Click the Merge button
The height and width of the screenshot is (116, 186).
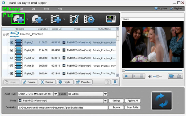pos(12,82)
